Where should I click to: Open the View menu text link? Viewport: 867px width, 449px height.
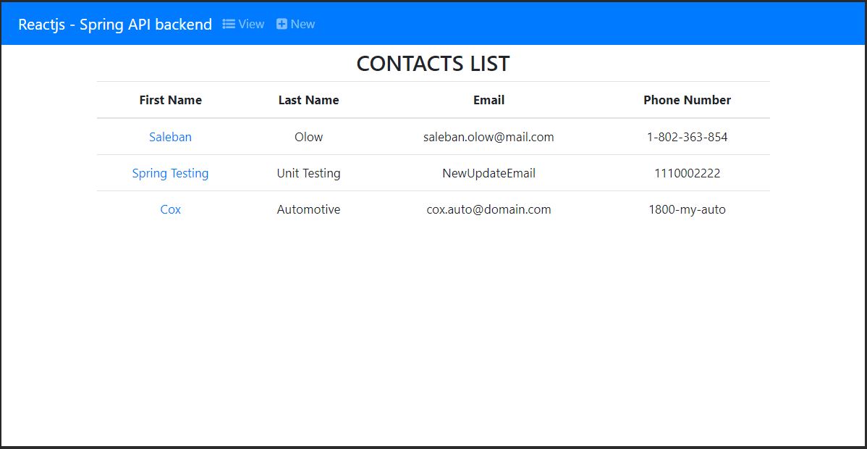pyautogui.click(x=251, y=24)
